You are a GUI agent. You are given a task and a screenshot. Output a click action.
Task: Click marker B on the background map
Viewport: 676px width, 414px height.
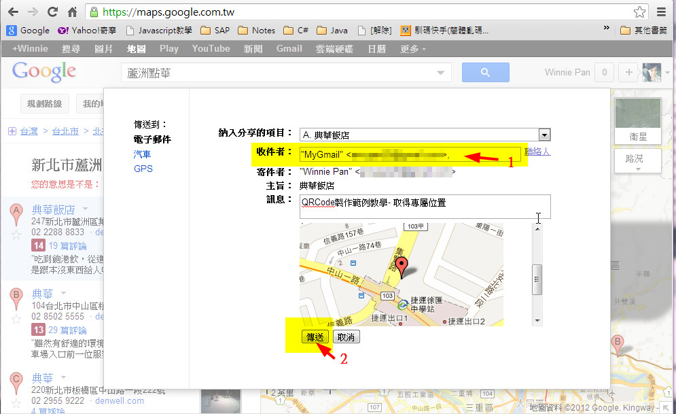tap(618, 345)
